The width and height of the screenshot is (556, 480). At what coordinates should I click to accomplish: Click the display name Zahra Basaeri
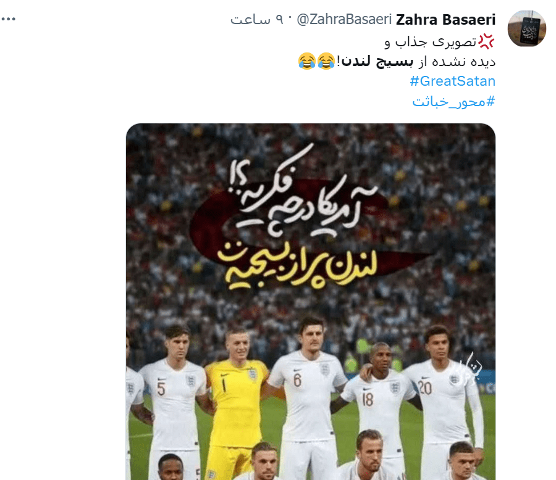point(445,20)
